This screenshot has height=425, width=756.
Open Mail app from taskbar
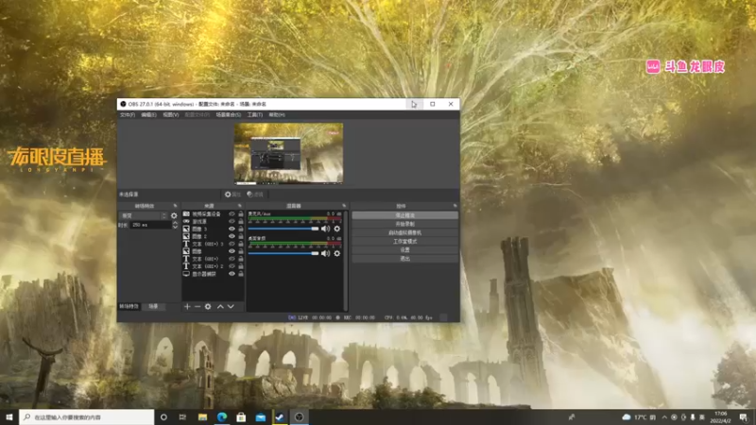coord(261,417)
